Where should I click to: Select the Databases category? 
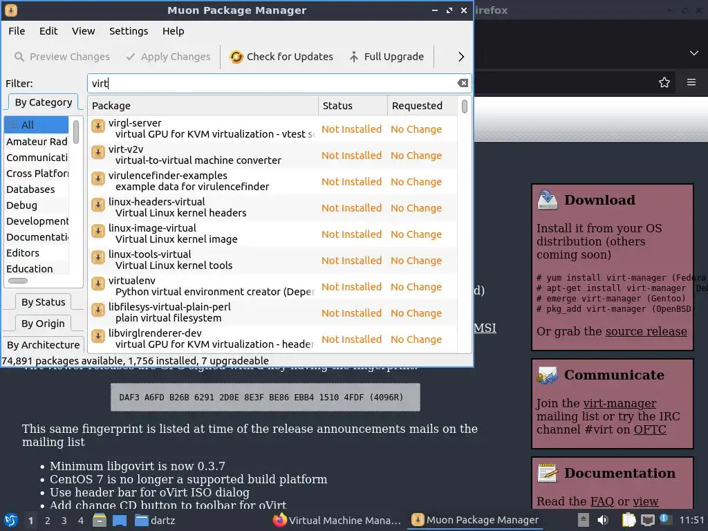click(36, 189)
